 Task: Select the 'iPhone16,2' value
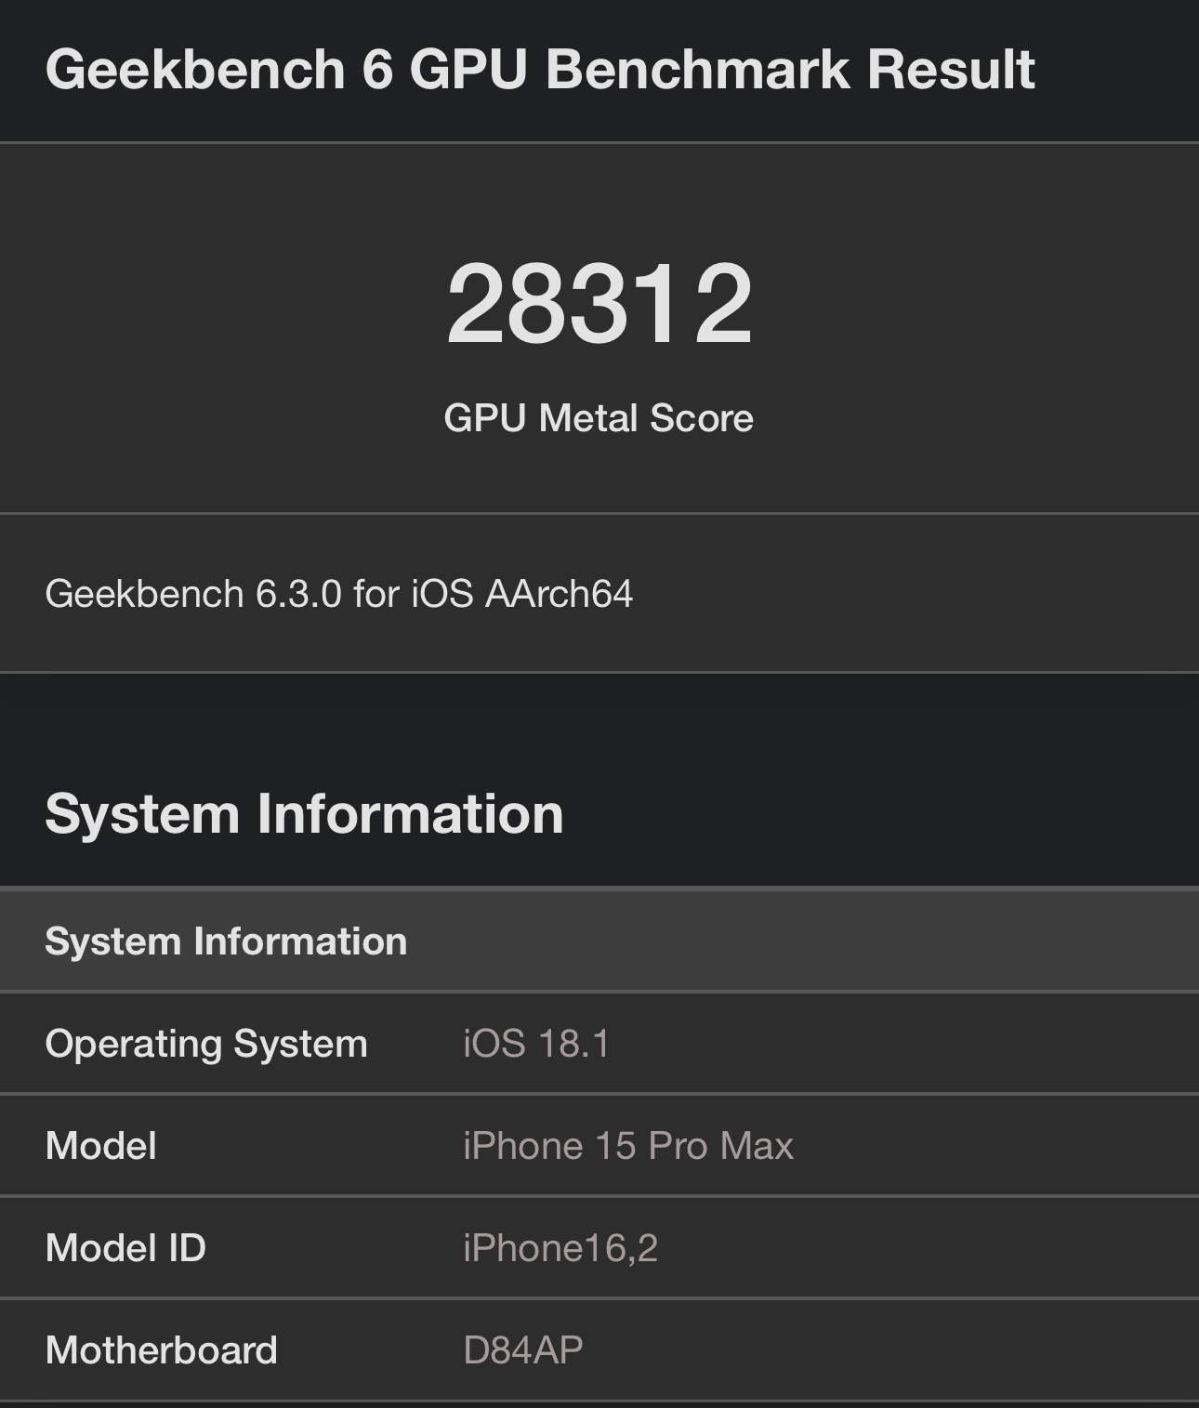coord(560,1248)
